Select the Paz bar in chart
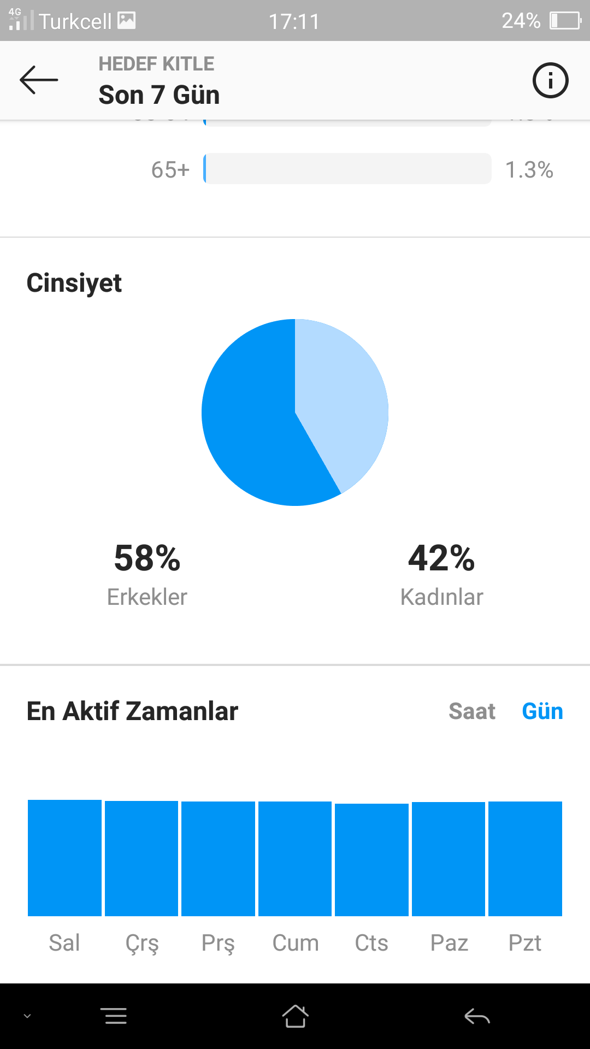Viewport: 590px width, 1049px height. 449,859
